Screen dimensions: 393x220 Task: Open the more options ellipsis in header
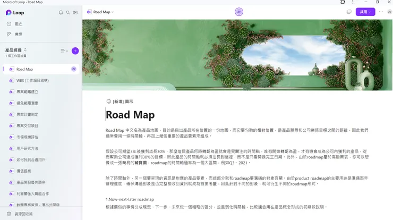(x=381, y=12)
